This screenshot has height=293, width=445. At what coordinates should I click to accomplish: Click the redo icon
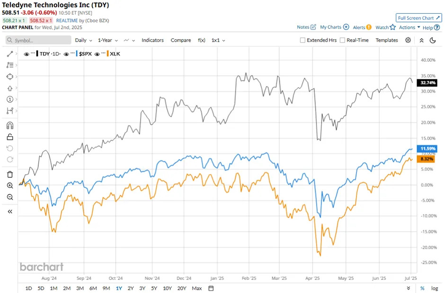point(10,160)
